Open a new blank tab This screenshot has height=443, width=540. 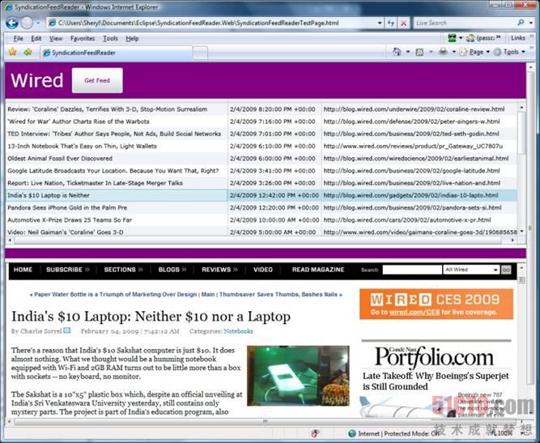tap(201, 53)
